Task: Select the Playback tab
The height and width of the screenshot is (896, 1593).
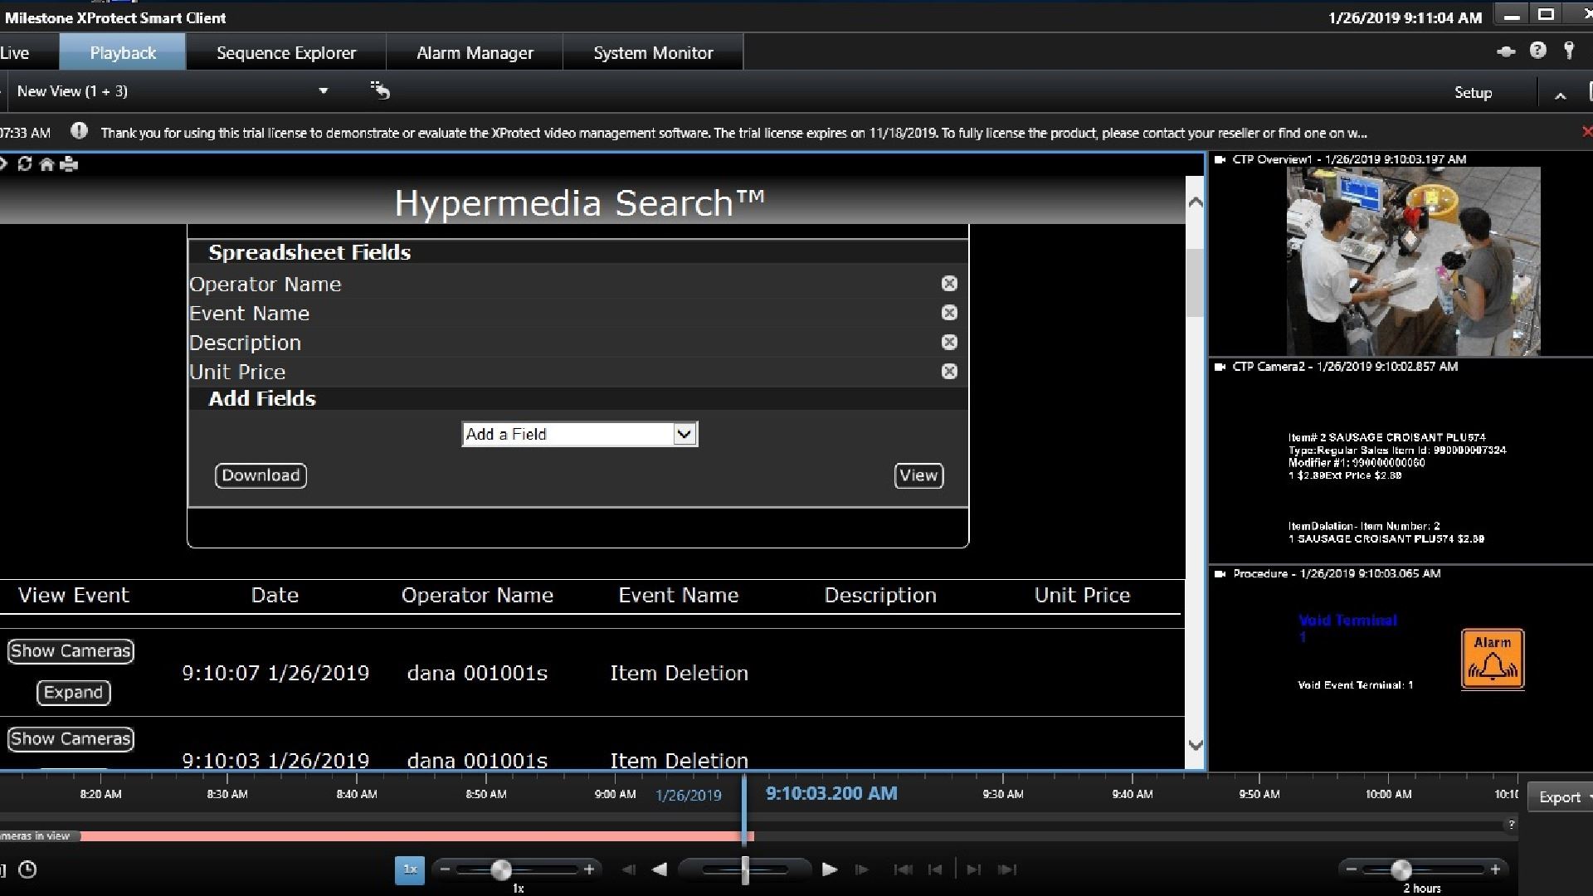Action: (123, 52)
